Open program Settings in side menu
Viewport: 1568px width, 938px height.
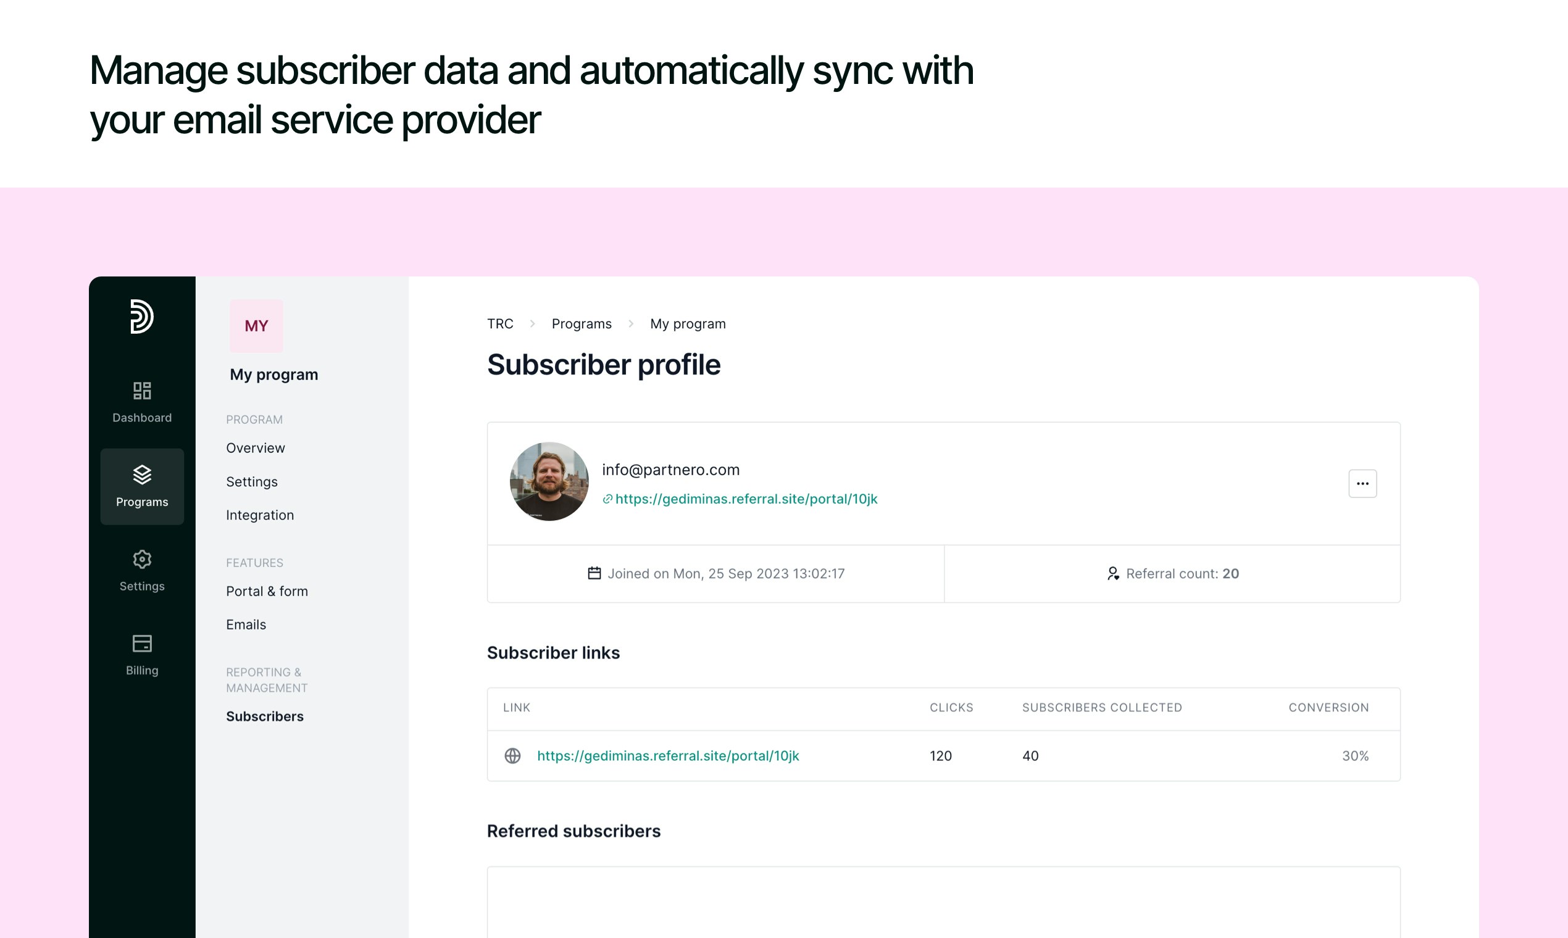tap(252, 481)
